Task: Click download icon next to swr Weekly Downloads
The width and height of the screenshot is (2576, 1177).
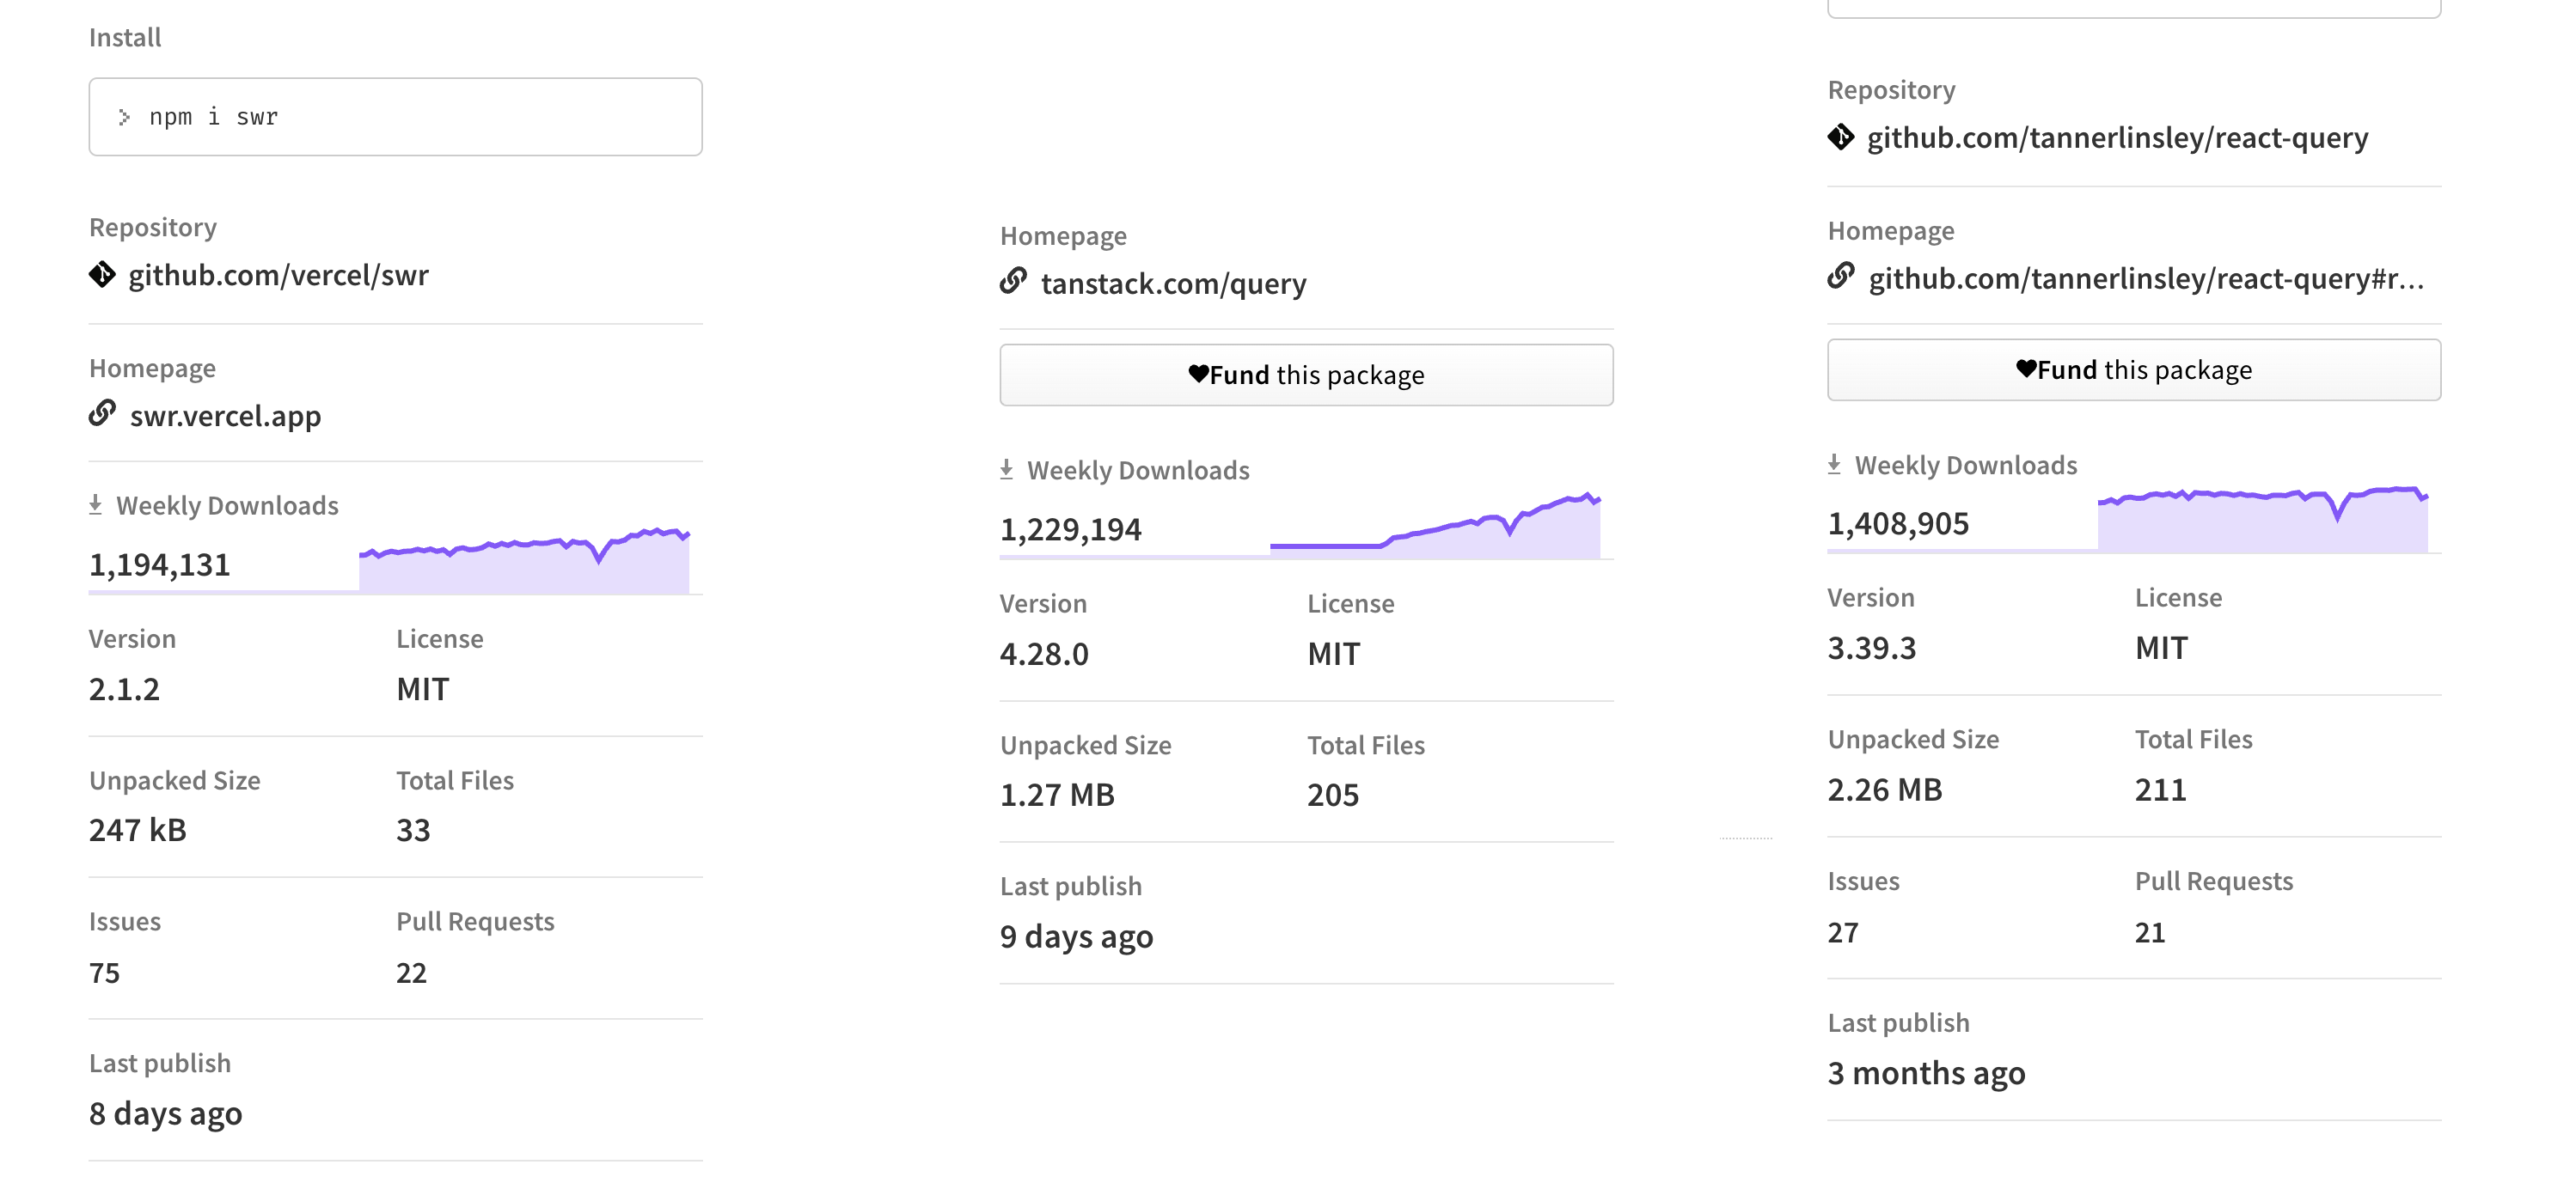Action: coord(95,504)
